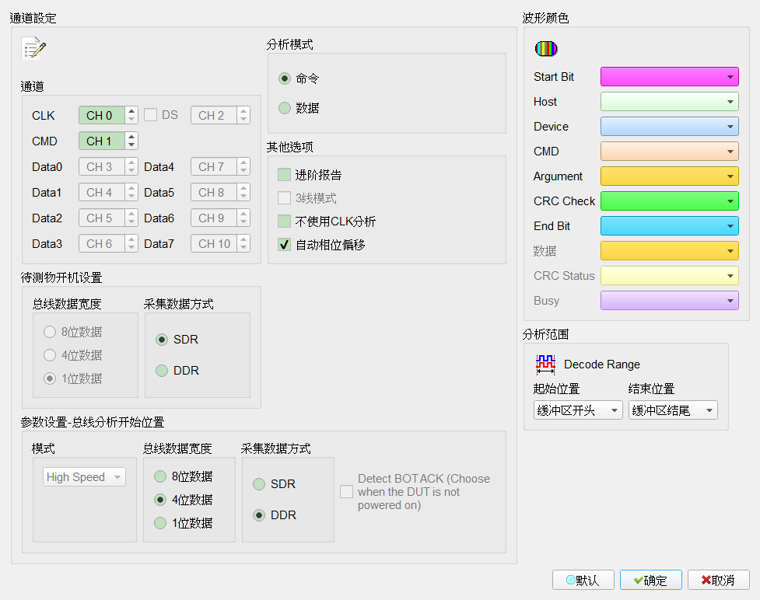Open the CRC Check color dropdown
This screenshot has height=600, width=760.
[x=669, y=201]
